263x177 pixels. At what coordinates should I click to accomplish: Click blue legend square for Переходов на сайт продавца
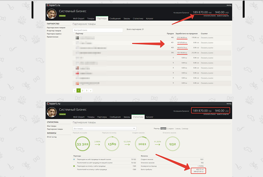74,159
